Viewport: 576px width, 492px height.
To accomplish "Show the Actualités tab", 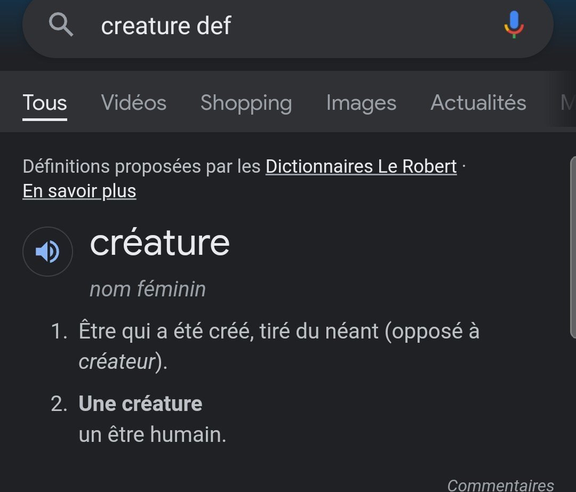I will (478, 102).
